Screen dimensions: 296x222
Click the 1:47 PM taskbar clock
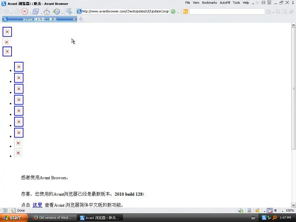285,218
